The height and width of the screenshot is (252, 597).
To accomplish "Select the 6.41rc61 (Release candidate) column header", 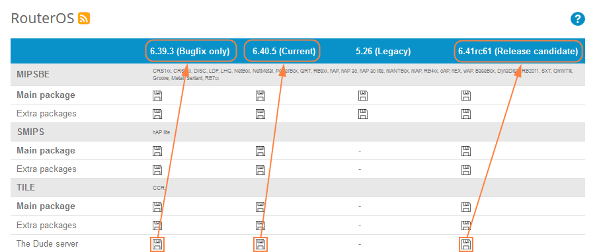I will [518, 51].
